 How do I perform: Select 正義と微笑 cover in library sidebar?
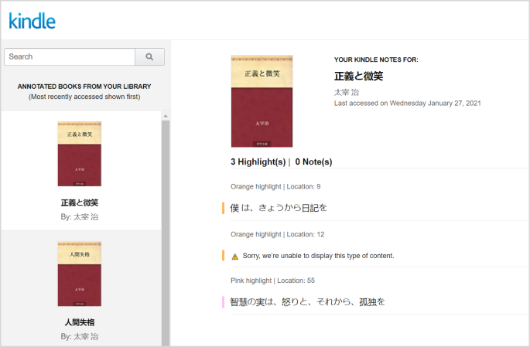click(x=80, y=154)
